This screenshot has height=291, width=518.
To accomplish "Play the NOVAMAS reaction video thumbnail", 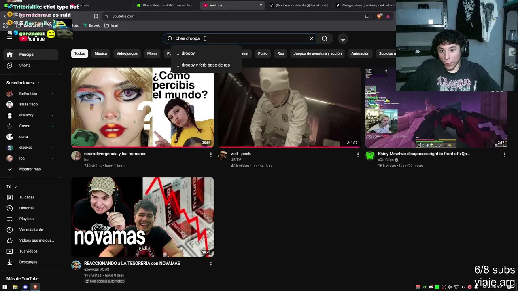I will [x=142, y=217].
